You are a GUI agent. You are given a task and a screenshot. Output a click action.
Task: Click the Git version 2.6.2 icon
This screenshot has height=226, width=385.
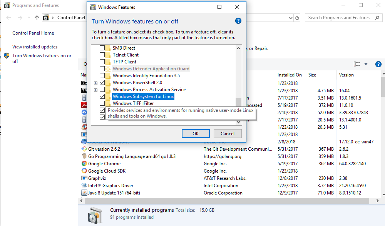85,149
